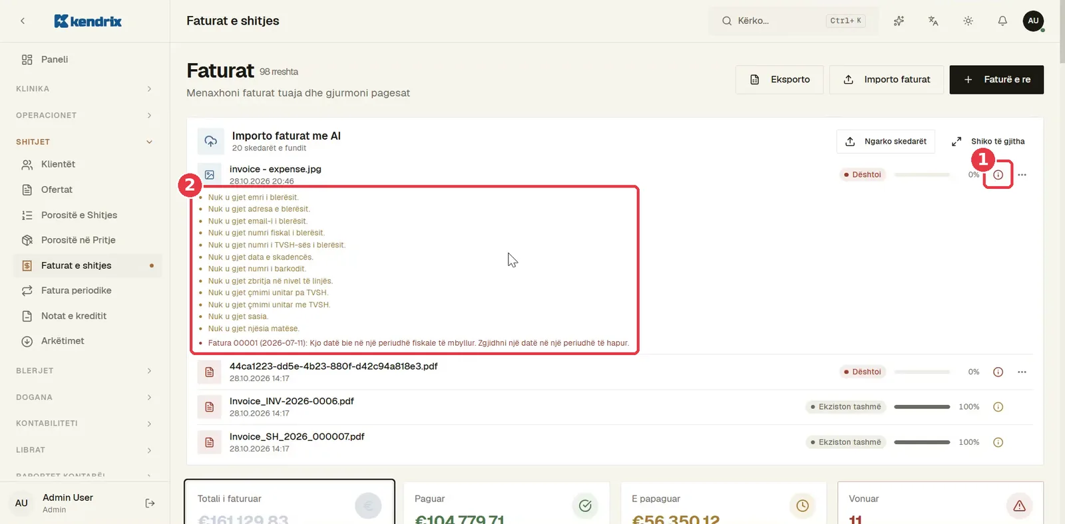This screenshot has width=1065, height=524.
Task: Click the cloud upload icon beside Importo faturat me AI
Action: point(210,141)
